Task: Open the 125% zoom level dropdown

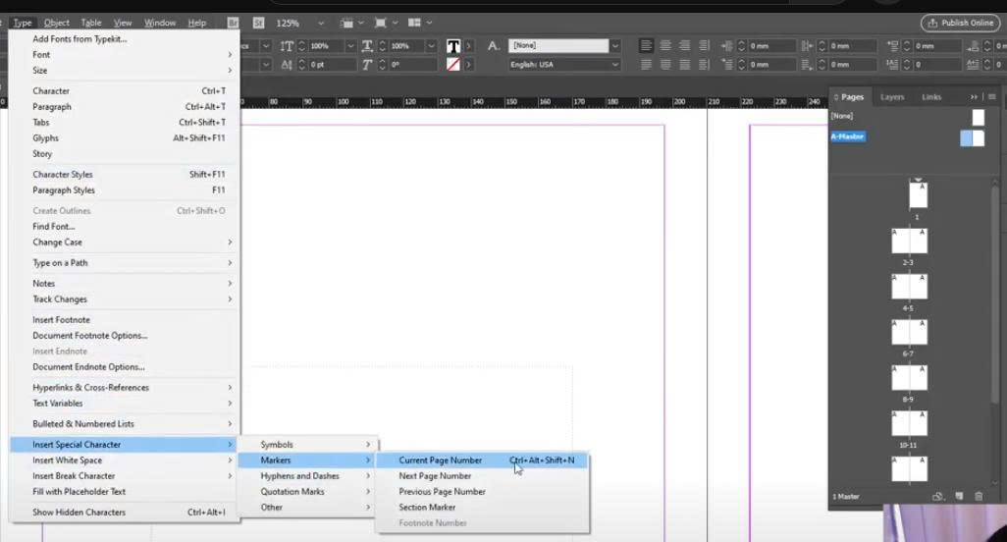Action: pos(320,24)
